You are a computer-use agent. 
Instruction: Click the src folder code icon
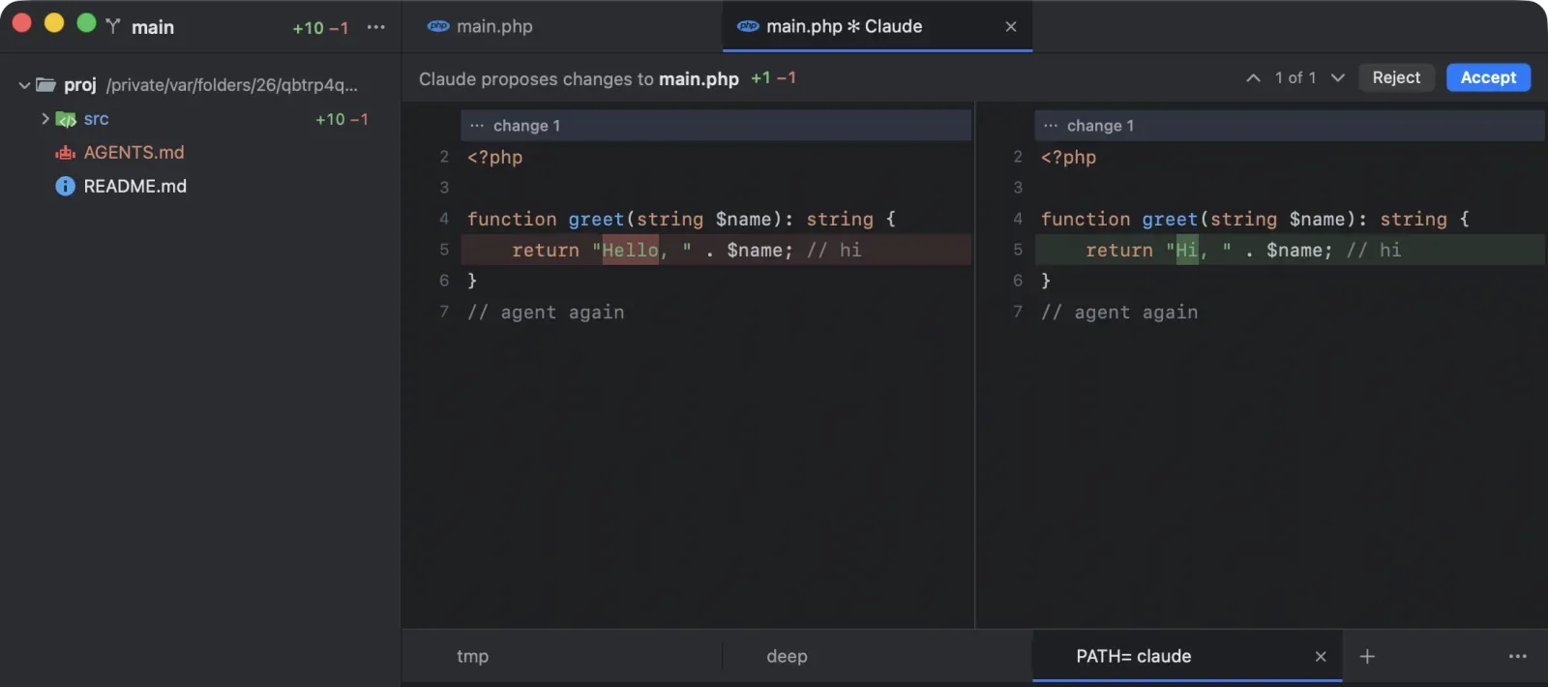[66, 119]
